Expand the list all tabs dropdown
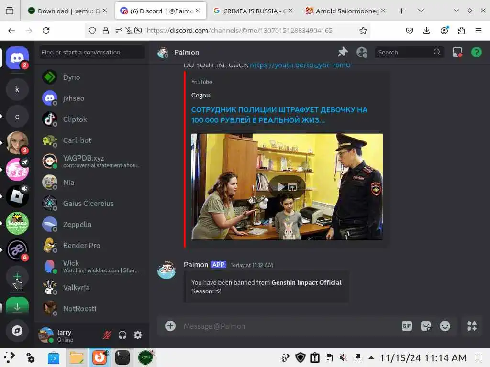The image size is (490, 367). 421,11
